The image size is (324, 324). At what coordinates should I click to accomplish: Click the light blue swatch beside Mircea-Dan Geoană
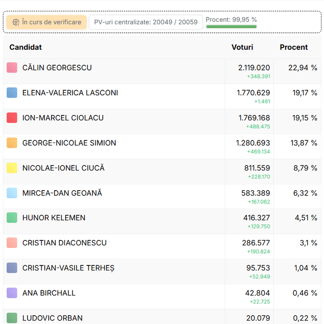12,193
